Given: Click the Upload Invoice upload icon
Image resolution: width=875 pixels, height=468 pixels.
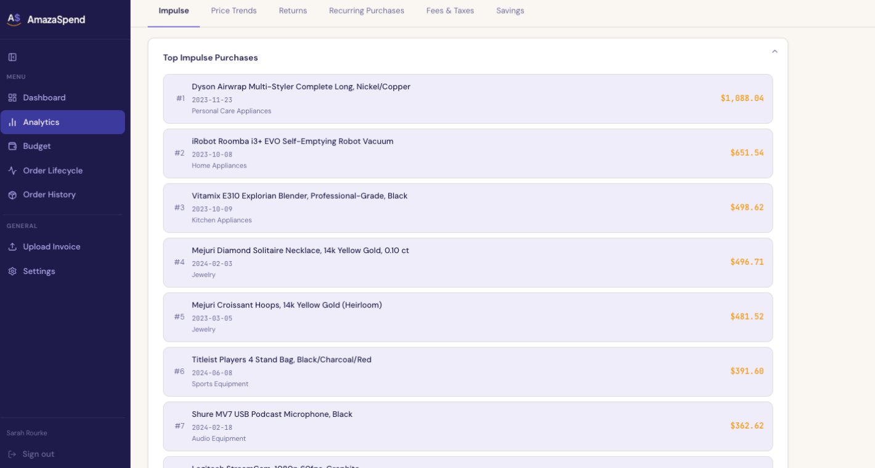Looking at the screenshot, I should (12, 247).
